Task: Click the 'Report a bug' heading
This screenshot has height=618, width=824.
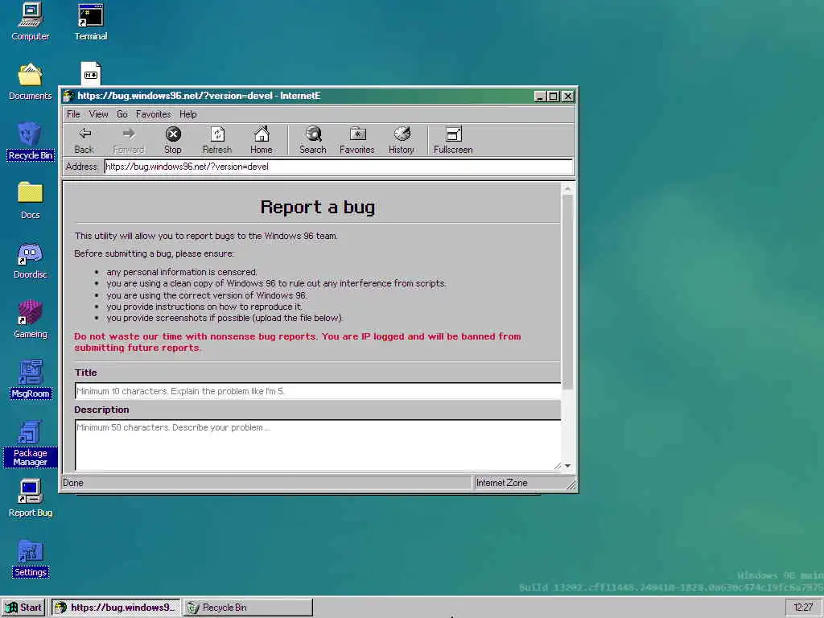Action: pyautogui.click(x=318, y=207)
